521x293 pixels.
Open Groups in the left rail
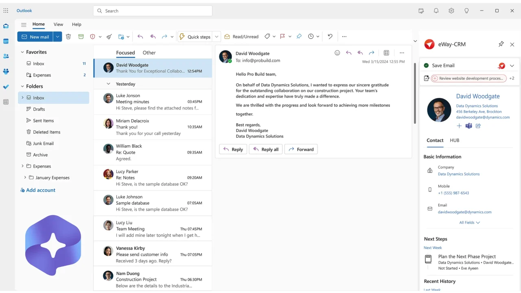pyautogui.click(x=6, y=72)
